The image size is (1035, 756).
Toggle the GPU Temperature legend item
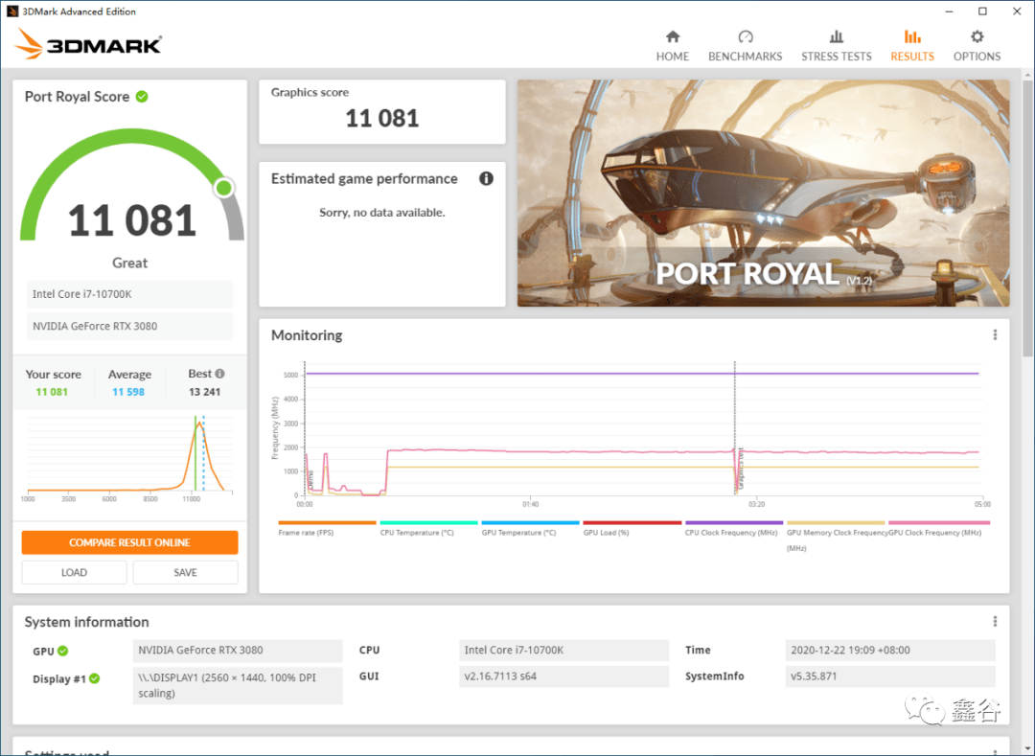[x=530, y=528]
